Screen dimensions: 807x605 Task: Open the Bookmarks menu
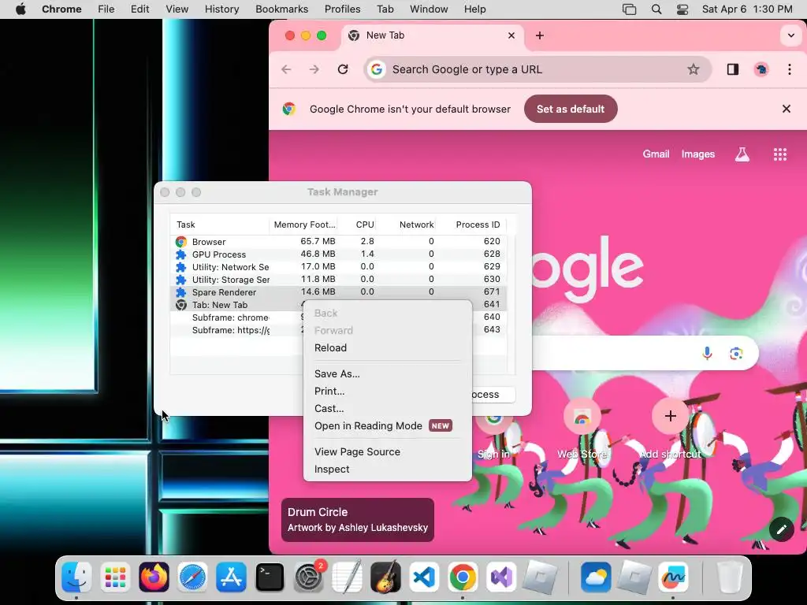point(281,9)
